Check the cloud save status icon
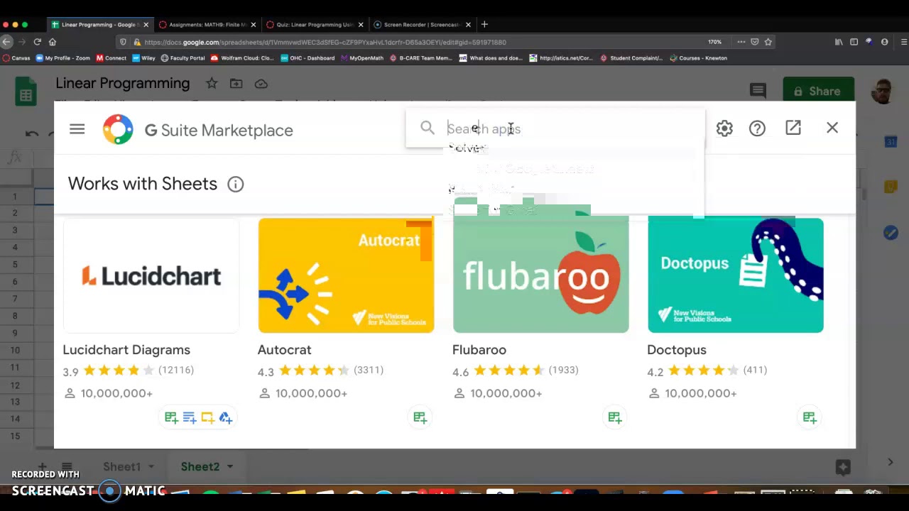The image size is (909, 511). (x=261, y=84)
